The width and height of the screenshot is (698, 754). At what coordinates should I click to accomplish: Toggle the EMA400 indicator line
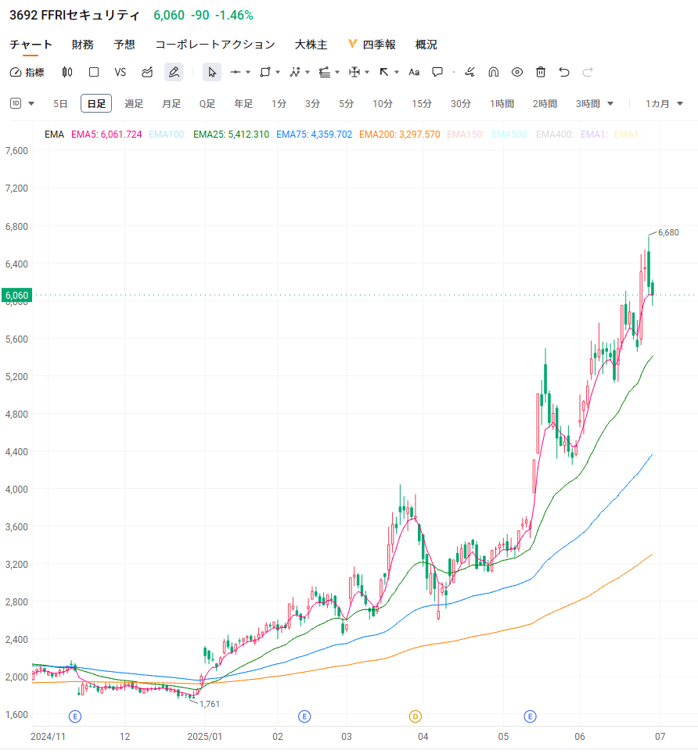tap(555, 135)
